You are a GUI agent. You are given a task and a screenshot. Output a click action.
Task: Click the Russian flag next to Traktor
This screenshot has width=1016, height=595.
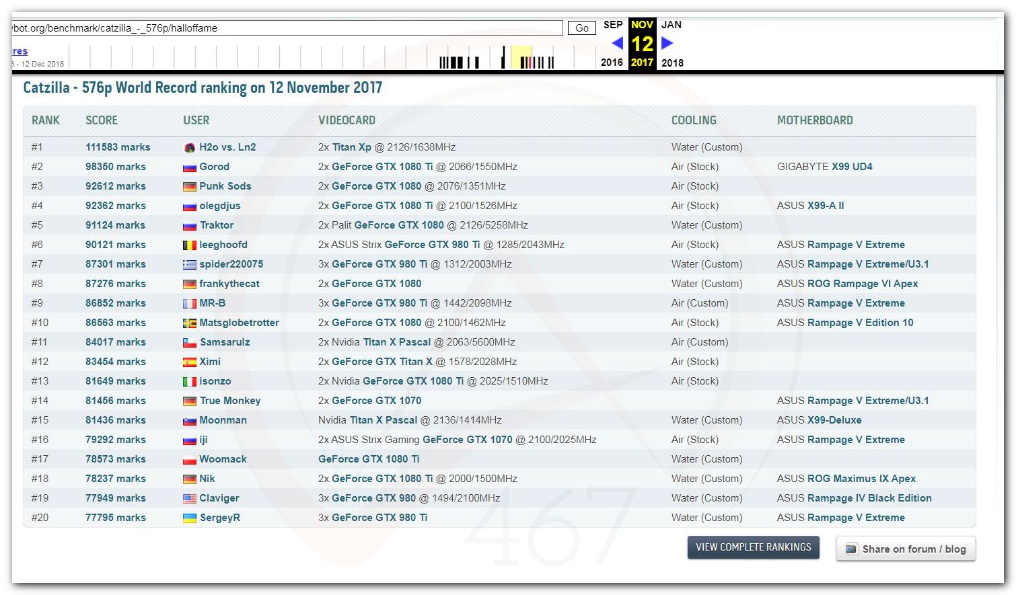pos(190,226)
